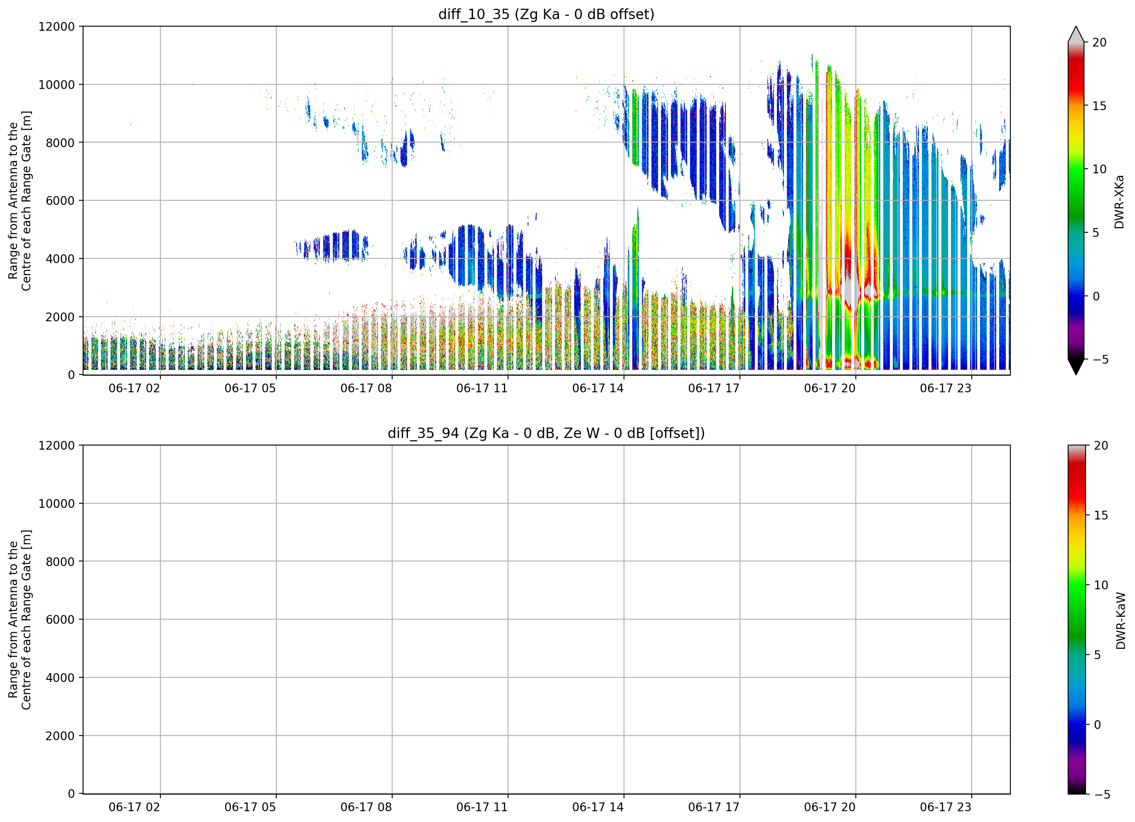The height and width of the screenshot is (822, 1135).
Task: Click the 06-17 02 tick label in top plot
Action: pos(134,389)
